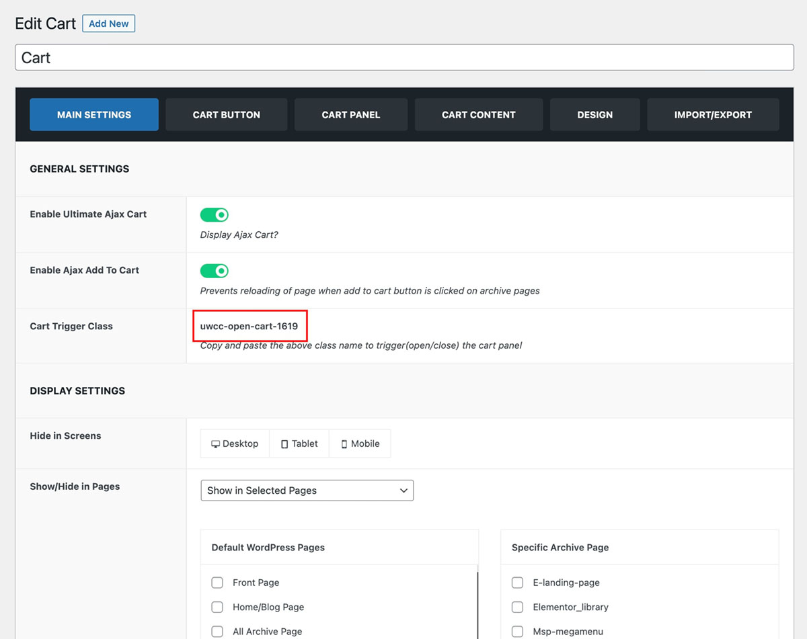The image size is (807, 639).
Task: Toggle the Enable Ultimate Ajax Cart switch
Action: [x=215, y=215]
